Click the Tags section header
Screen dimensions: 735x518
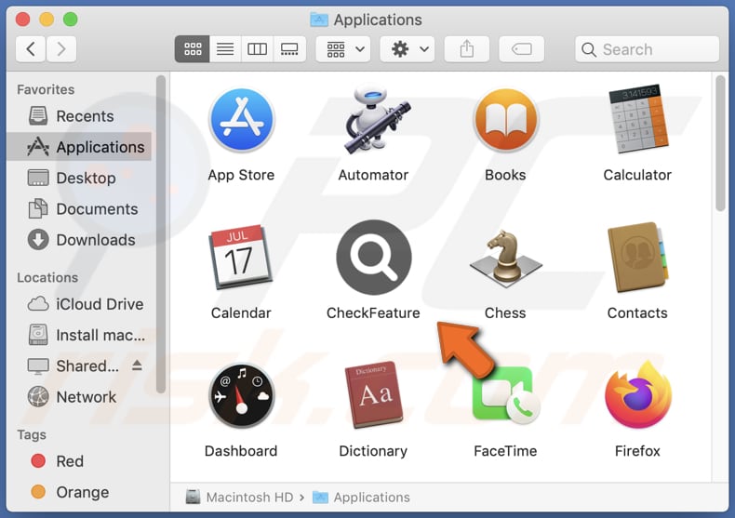pos(32,435)
